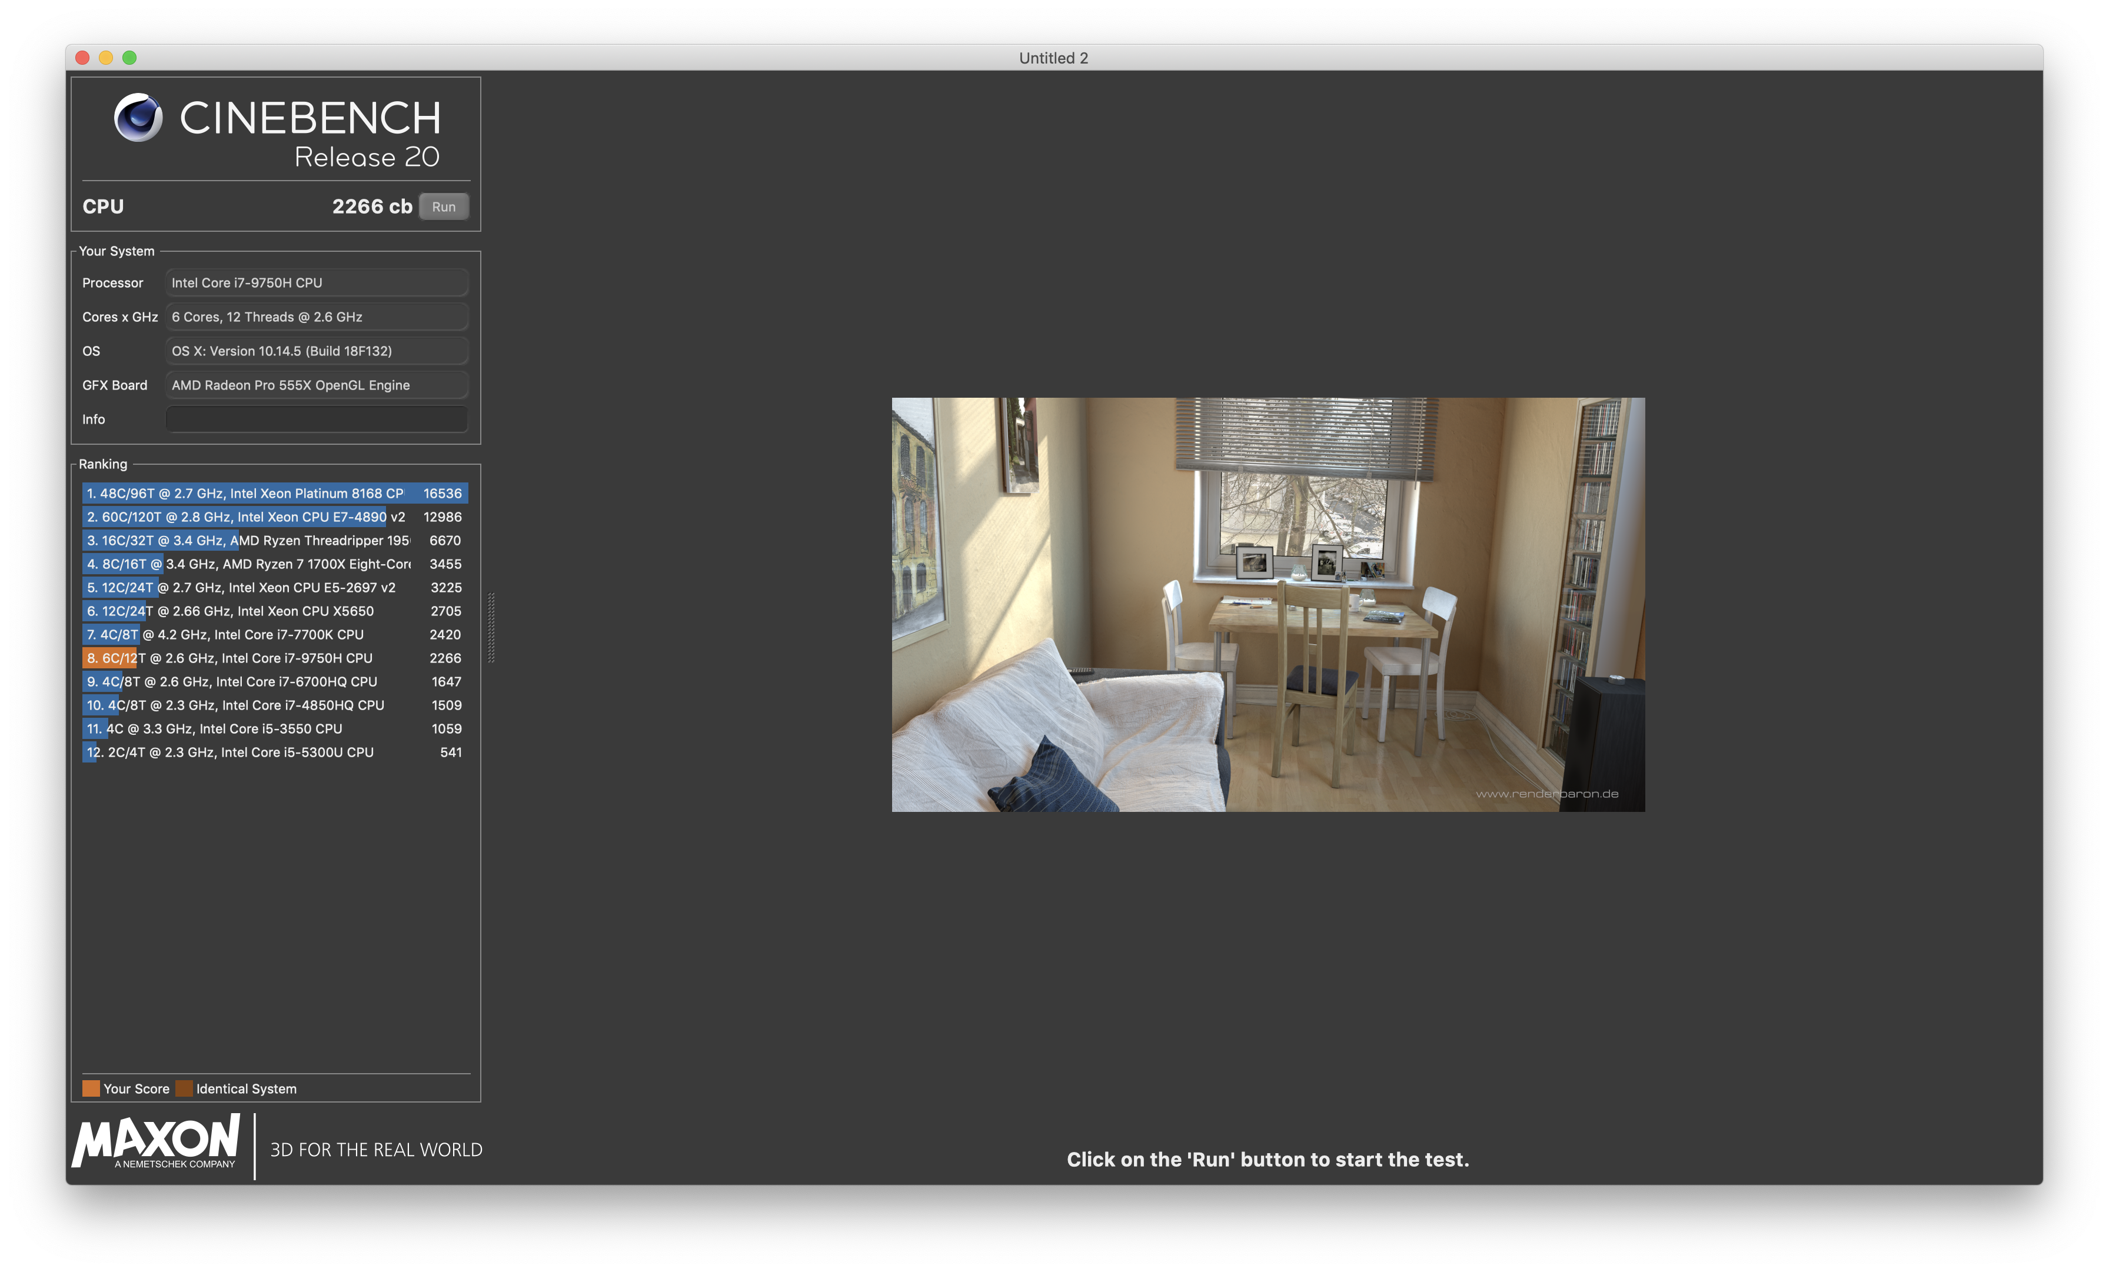The width and height of the screenshot is (2109, 1272).
Task: Click the Your Score legend label
Action: pos(136,1089)
